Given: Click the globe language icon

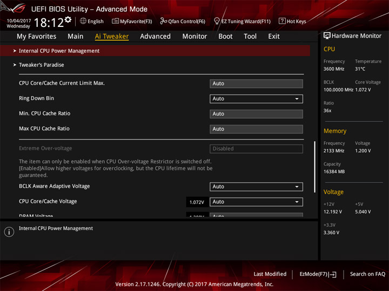Looking at the screenshot, I should click(x=83, y=21).
